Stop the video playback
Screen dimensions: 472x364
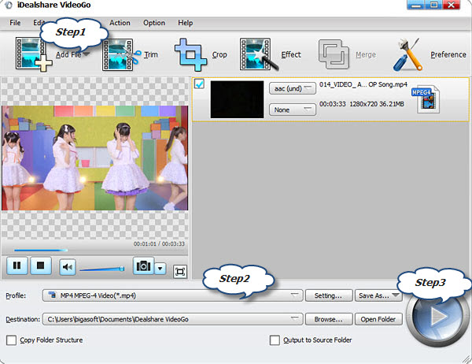(40, 266)
